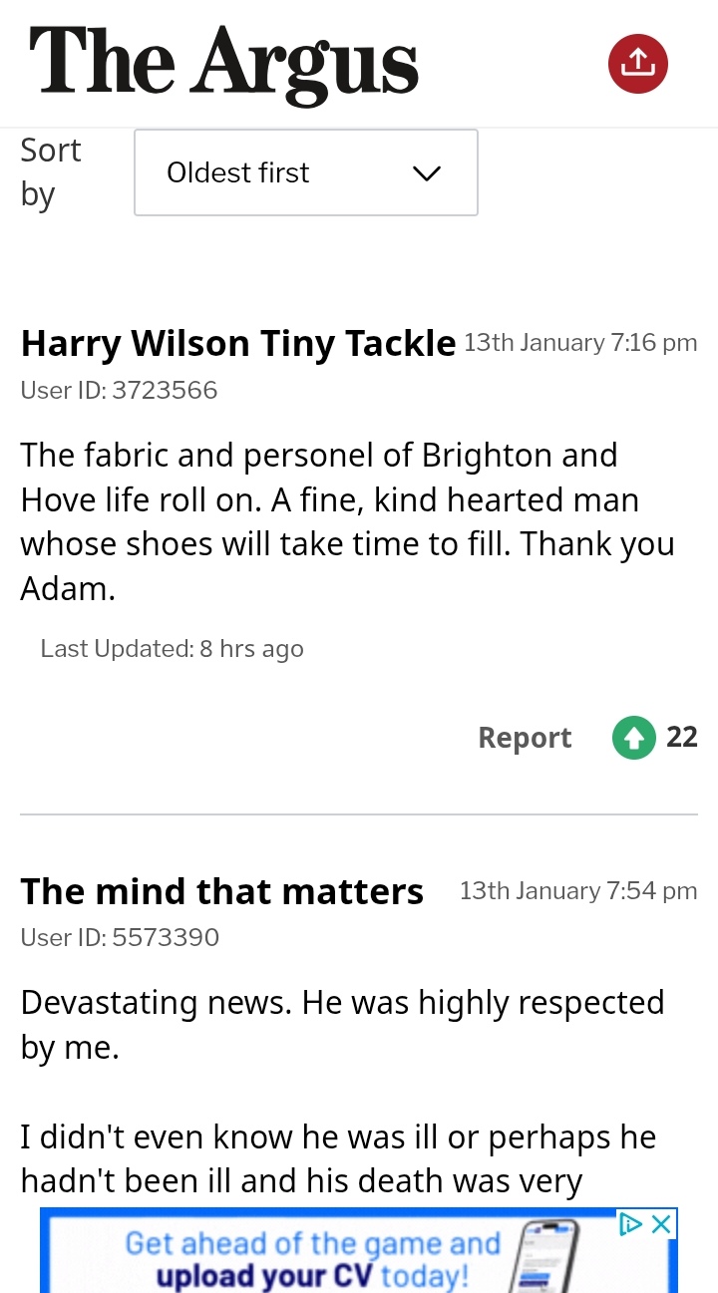Open The mind that matters username
This screenshot has width=718, height=1293.
point(222,890)
